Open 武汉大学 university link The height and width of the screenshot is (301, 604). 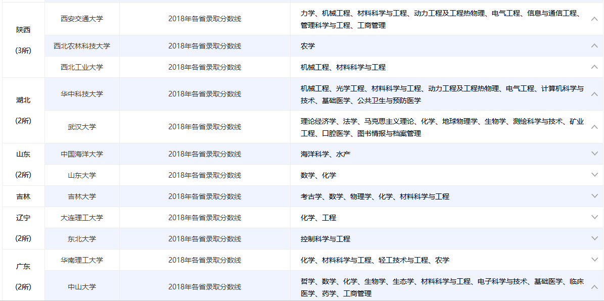pos(82,127)
